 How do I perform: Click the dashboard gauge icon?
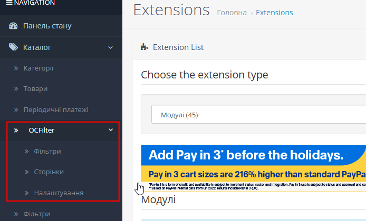click(x=13, y=26)
